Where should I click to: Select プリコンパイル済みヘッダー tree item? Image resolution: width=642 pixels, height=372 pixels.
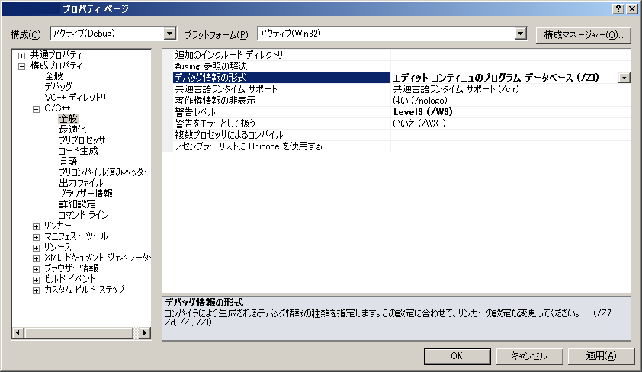pos(104,172)
